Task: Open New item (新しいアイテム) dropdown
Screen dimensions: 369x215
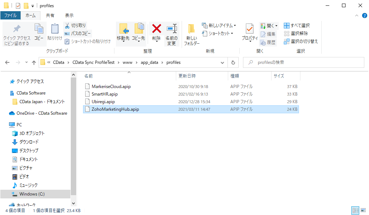Action: tap(219, 25)
